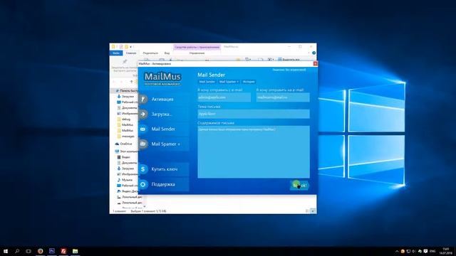Open Видео in Explorer navigation pane
The image size is (456, 256).
coord(123,157)
